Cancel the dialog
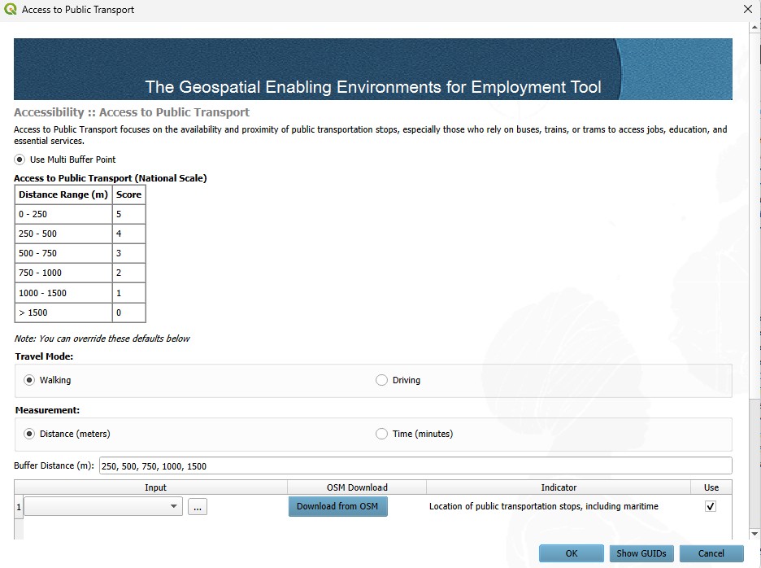Screen dimensions: 761x568 tap(711, 553)
